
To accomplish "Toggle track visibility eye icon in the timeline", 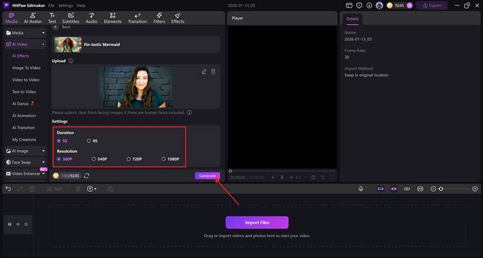I will pos(18,225).
